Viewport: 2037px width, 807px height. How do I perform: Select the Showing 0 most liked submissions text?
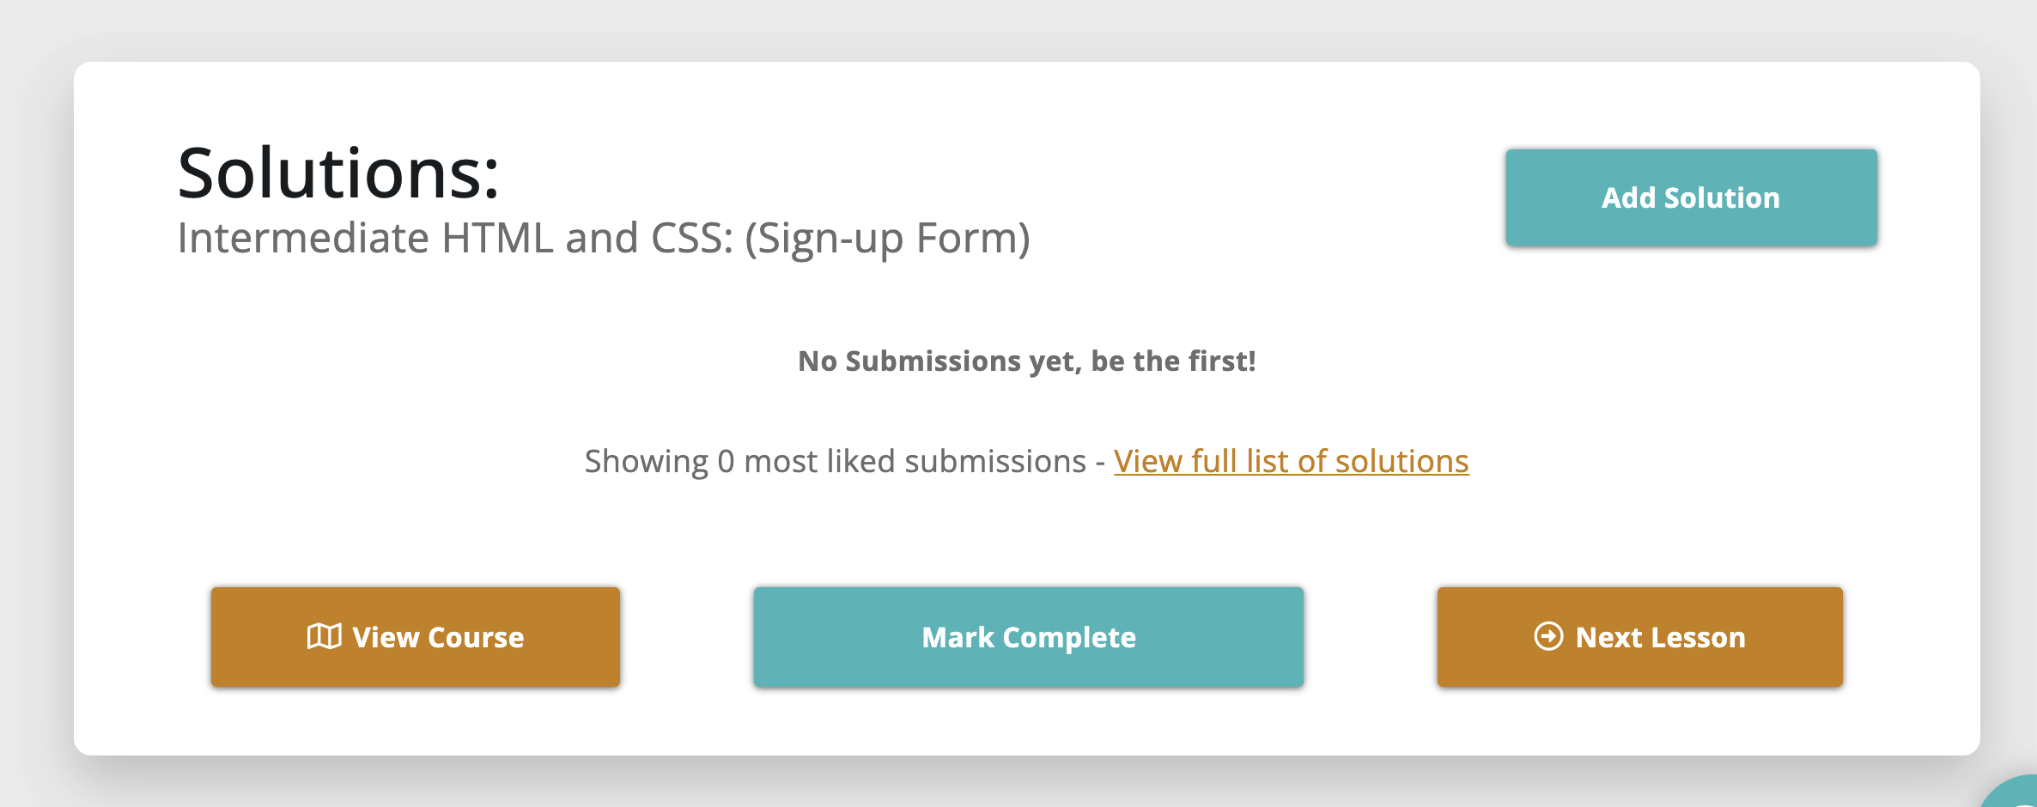(x=842, y=460)
